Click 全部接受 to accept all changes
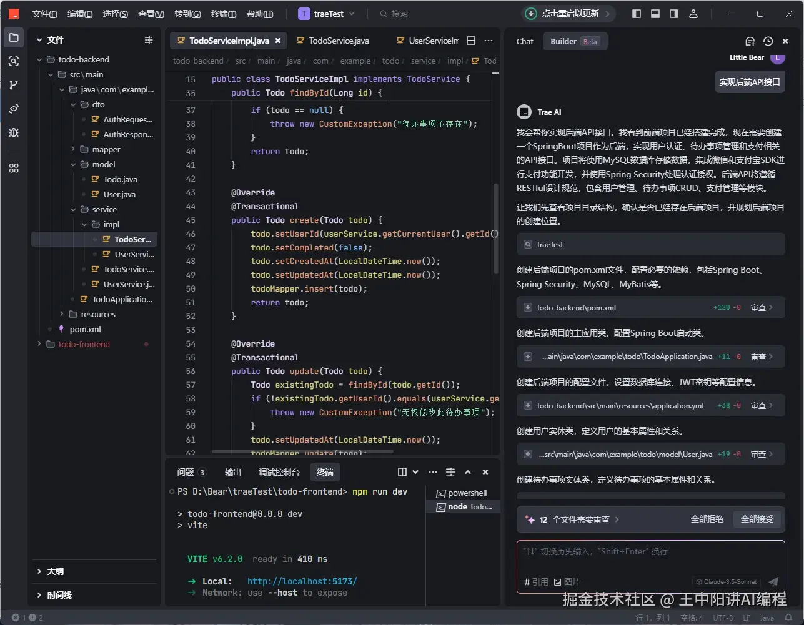This screenshot has width=804, height=625. coord(757,519)
